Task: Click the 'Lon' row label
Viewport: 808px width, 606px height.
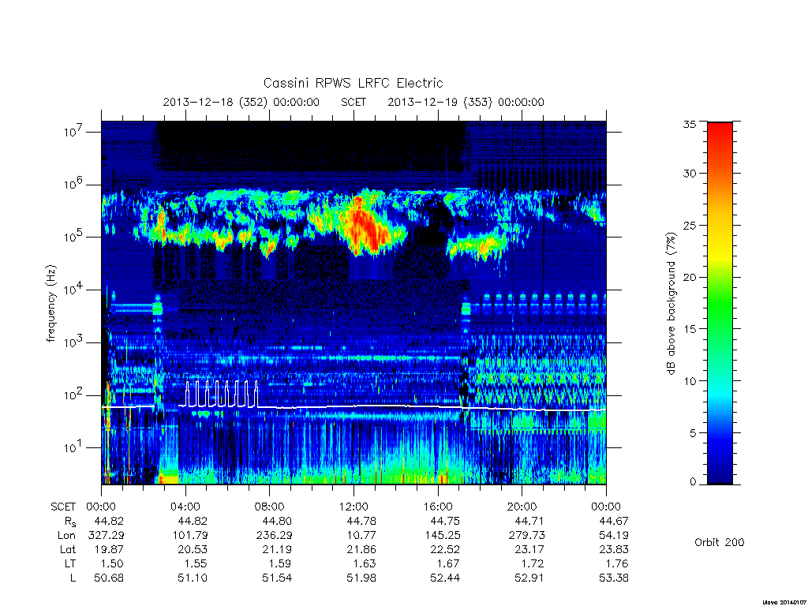Action: point(66,536)
